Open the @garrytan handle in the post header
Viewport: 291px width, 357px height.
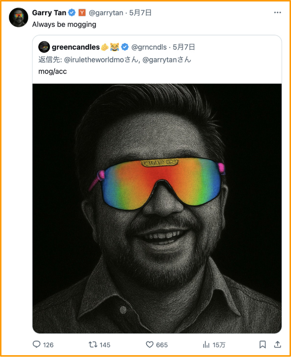click(x=105, y=13)
